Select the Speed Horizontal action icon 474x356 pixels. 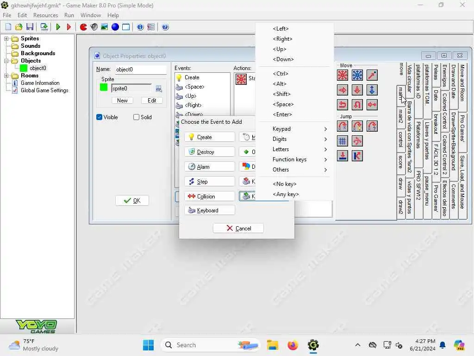pyautogui.click(x=343, y=90)
